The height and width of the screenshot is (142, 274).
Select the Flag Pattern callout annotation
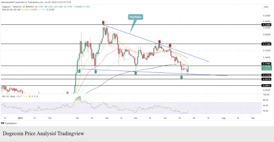point(135,17)
